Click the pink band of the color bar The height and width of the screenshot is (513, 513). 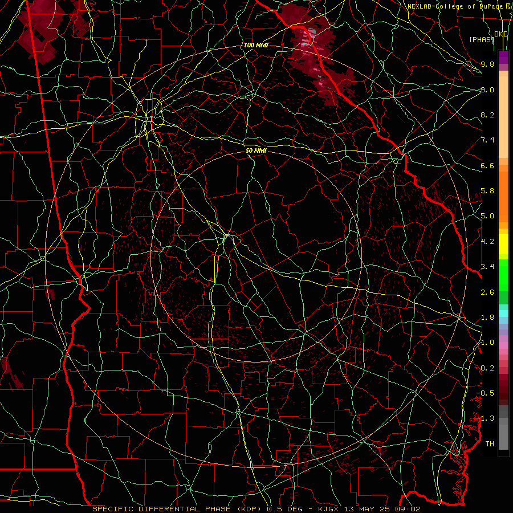click(x=503, y=345)
